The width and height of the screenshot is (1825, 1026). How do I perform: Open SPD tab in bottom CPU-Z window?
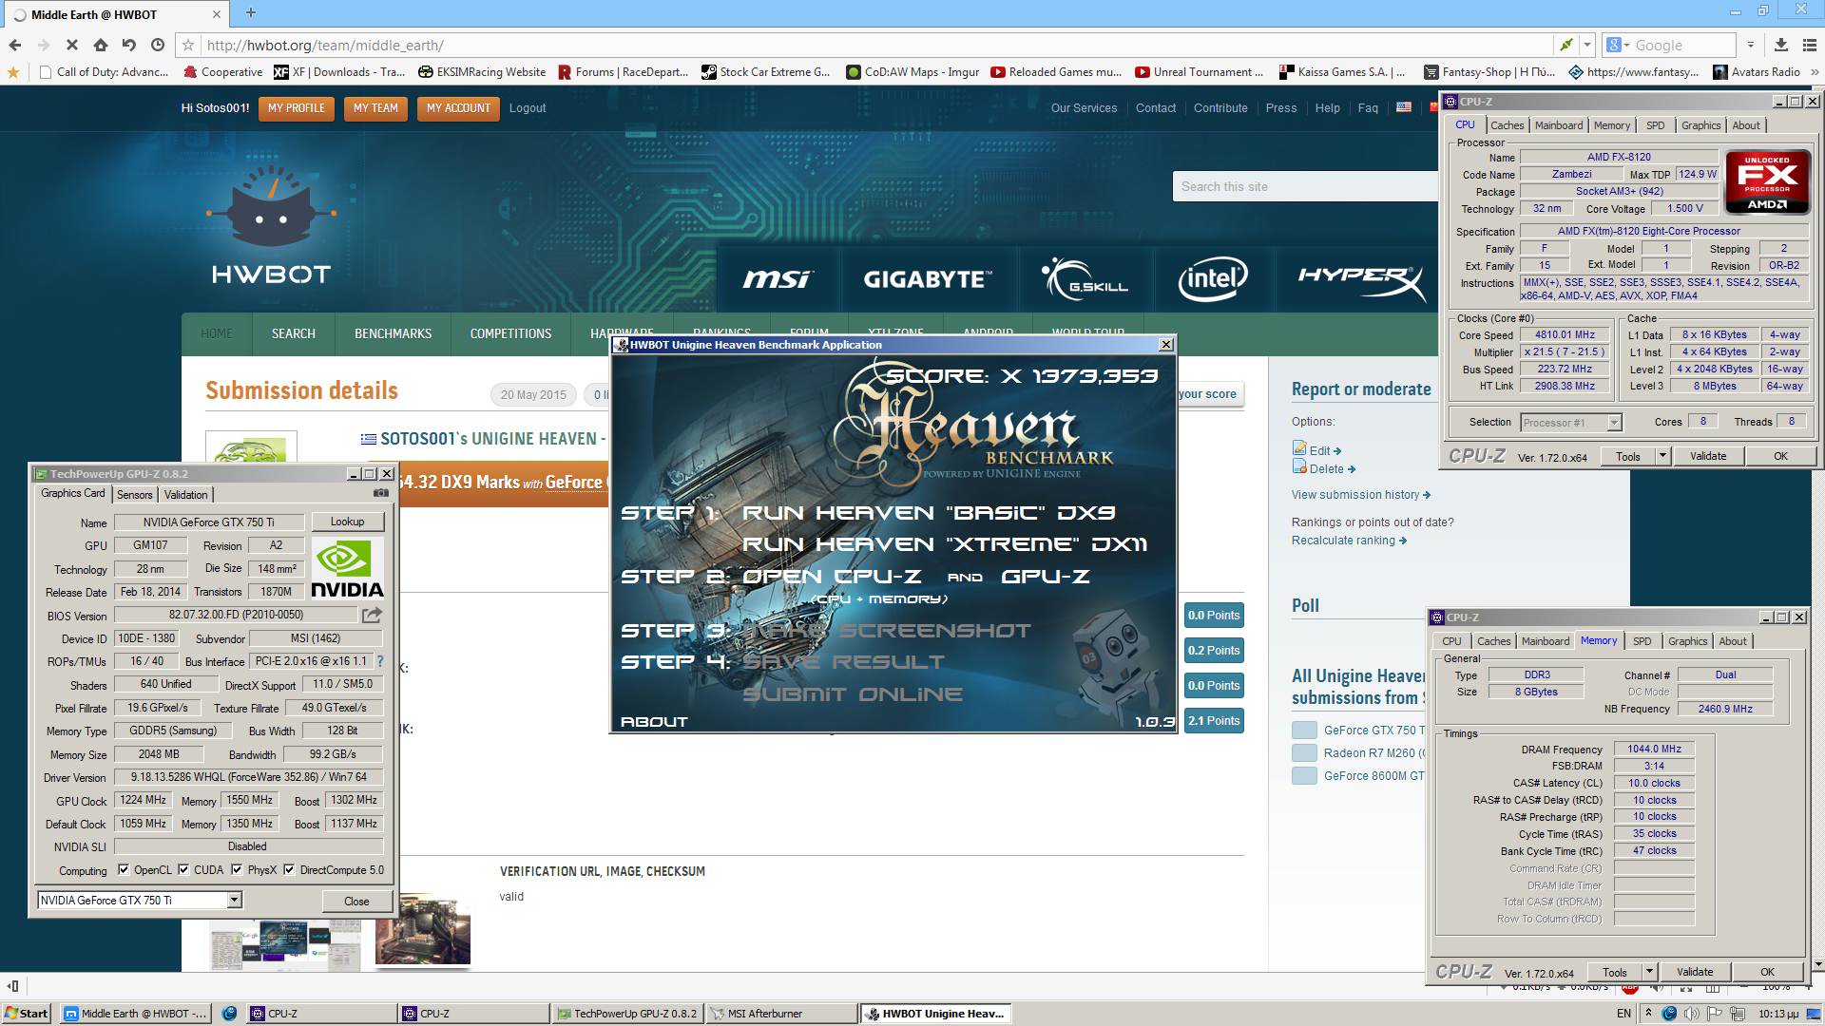point(1642,641)
